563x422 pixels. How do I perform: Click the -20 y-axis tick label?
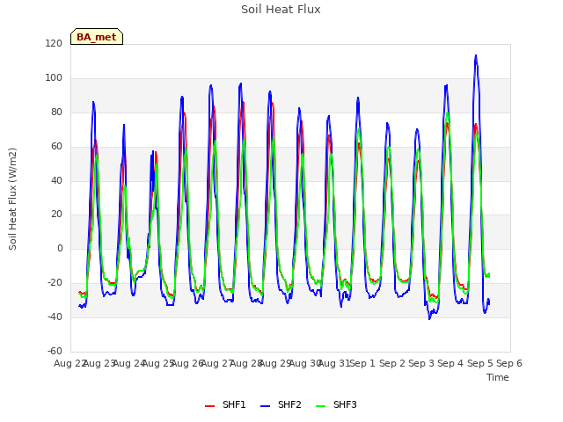[x=55, y=283]
